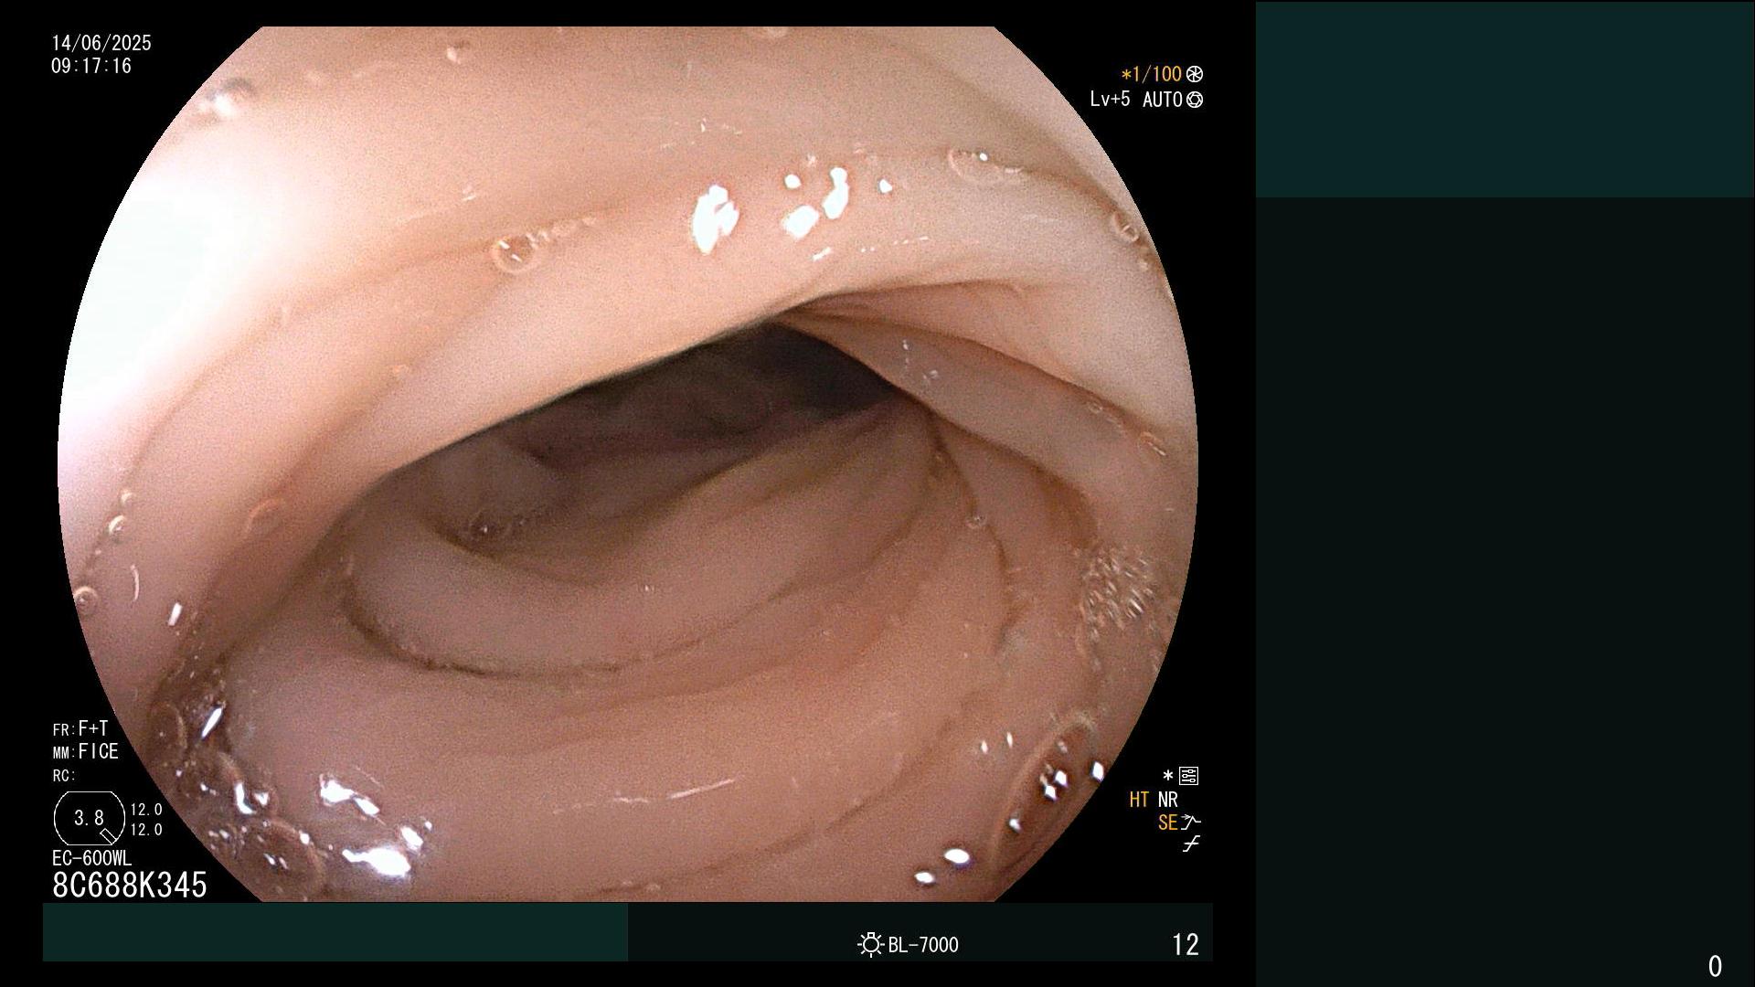Click the counter 0 in side panel
1755x987 pixels.
pos(1715,966)
